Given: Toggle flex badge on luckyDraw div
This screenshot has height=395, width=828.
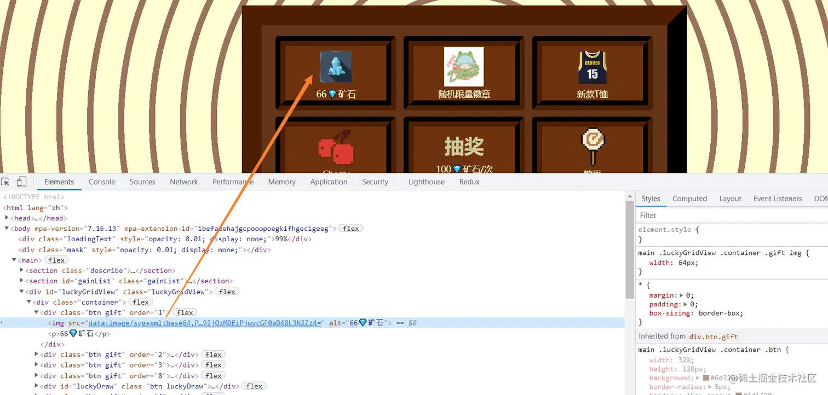Looking at the screenshot, I should click(x=254, y=386).
